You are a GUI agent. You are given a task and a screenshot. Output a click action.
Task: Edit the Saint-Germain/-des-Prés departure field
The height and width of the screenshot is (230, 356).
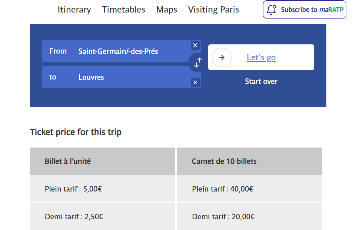tap(130, 51)
